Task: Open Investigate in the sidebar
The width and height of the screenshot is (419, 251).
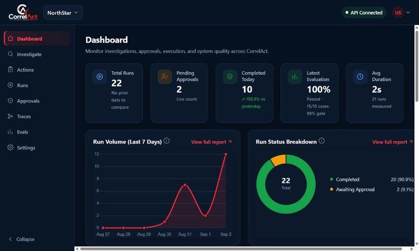Action: [x=37, y=54]
